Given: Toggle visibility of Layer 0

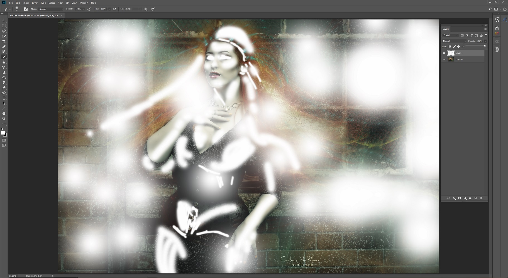Looking at the screenshot, I should (x=444, y=59).
